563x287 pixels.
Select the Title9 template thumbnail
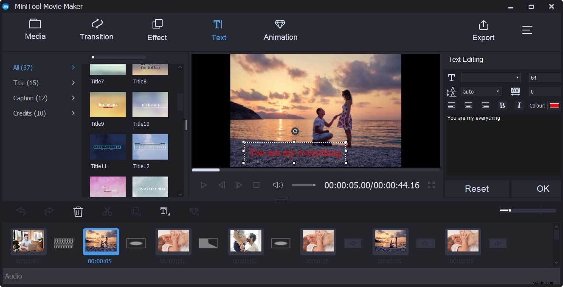pos(107,105)
